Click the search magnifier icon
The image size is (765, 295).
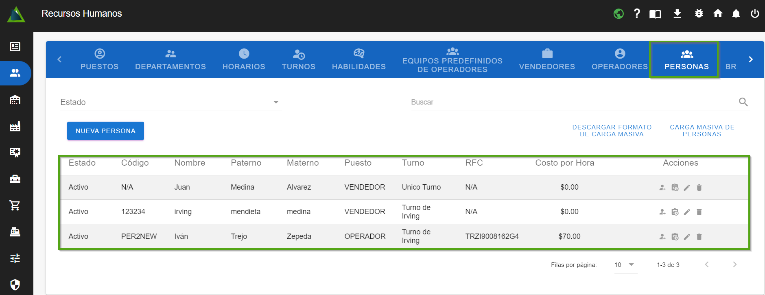743,102
